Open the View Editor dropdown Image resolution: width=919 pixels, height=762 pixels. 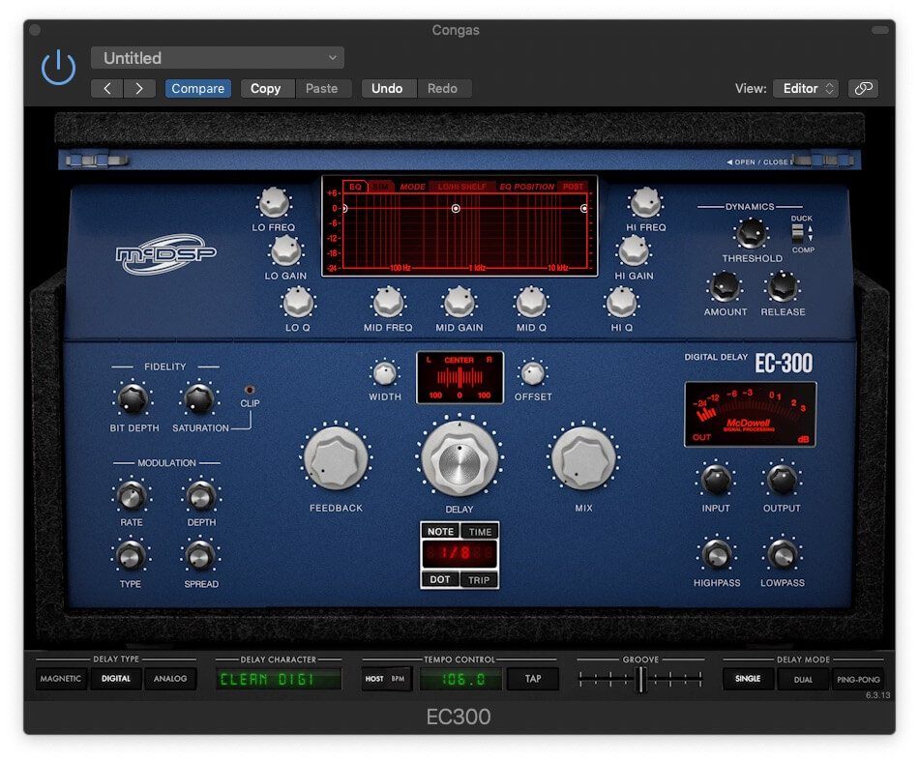(806, 88)
